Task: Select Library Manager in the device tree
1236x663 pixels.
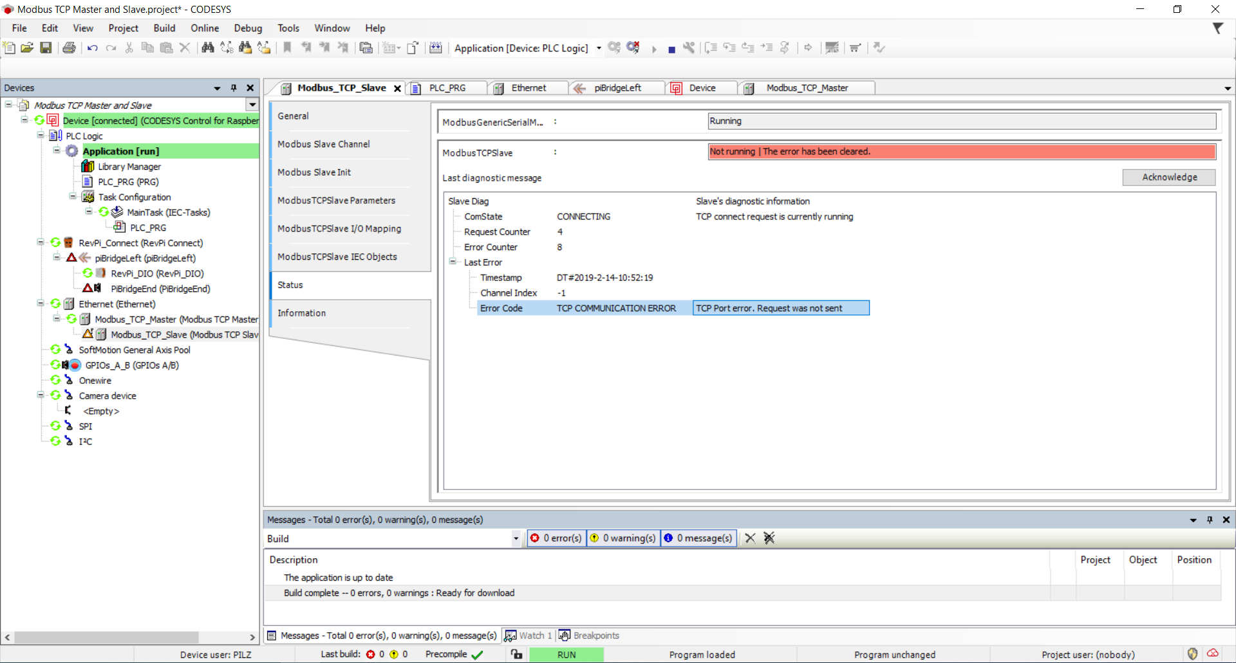Action: 129,167
